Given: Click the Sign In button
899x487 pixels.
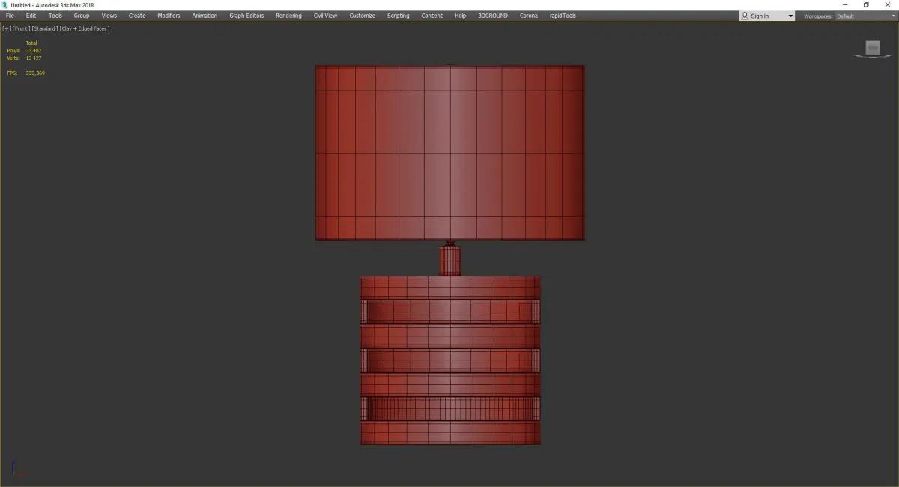Looking at the screenshot, I should pos(760,16).
